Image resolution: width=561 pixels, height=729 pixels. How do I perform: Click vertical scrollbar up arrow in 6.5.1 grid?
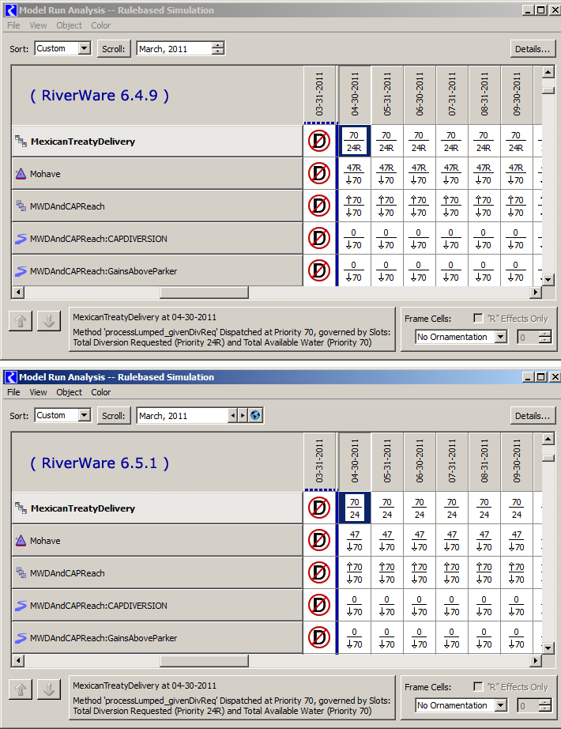[x=548, y=438]
